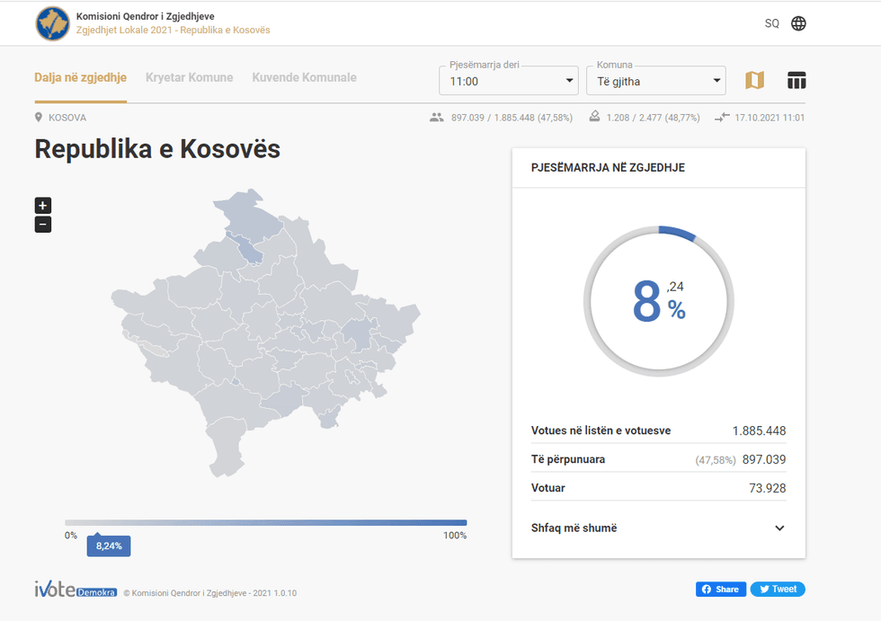The image size is (881, 621).
Task: Click the 8,24% turnout scale marker
Action: pyautogui.click(x=109, y=546)
